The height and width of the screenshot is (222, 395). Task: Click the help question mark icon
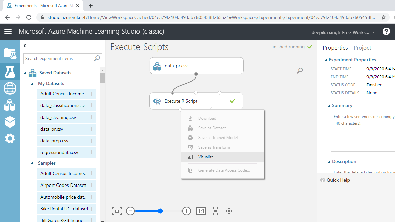pyautogui.click(x=386, y=32)
